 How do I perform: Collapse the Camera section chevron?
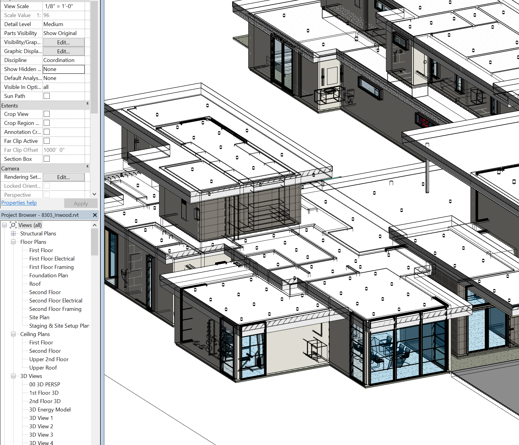87,167
